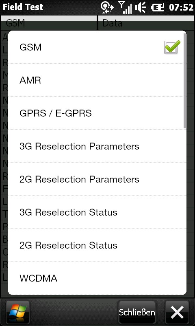Tap the speaker volume status icon
Image resolution: width=195 pixels, height=326 pixels.
coord(140,8)
